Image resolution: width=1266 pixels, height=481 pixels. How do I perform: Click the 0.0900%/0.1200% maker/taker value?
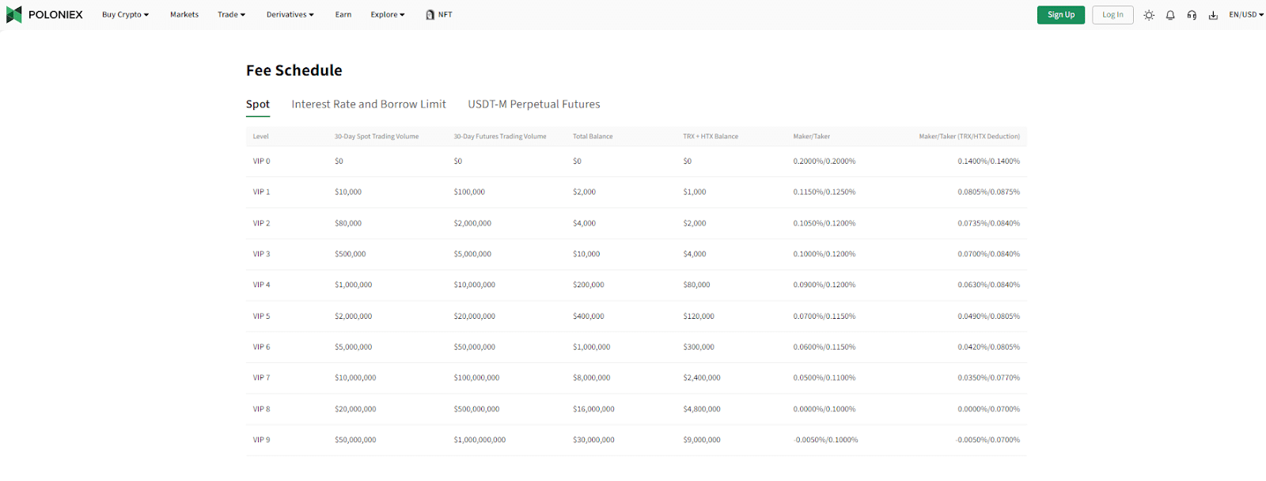click(824, 285)
